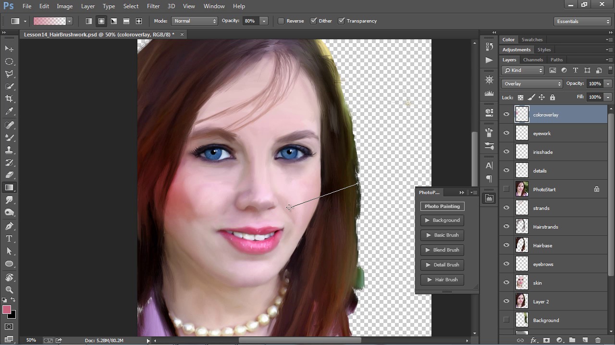Select the Crop tool
Screen dimensions: 615x345
pos(9,99)
